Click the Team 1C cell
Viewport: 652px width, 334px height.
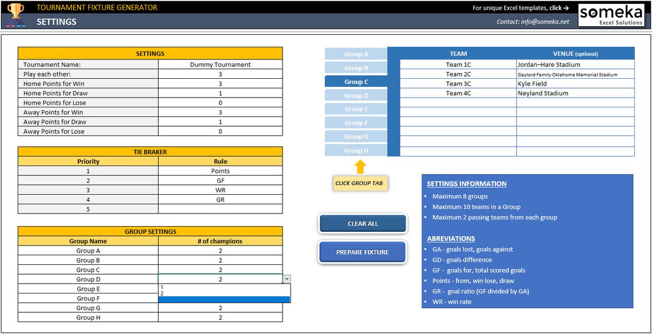click(458, 64)
